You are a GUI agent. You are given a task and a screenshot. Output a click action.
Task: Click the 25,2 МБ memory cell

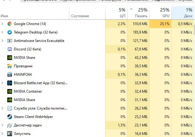click(x=138, y=117)
